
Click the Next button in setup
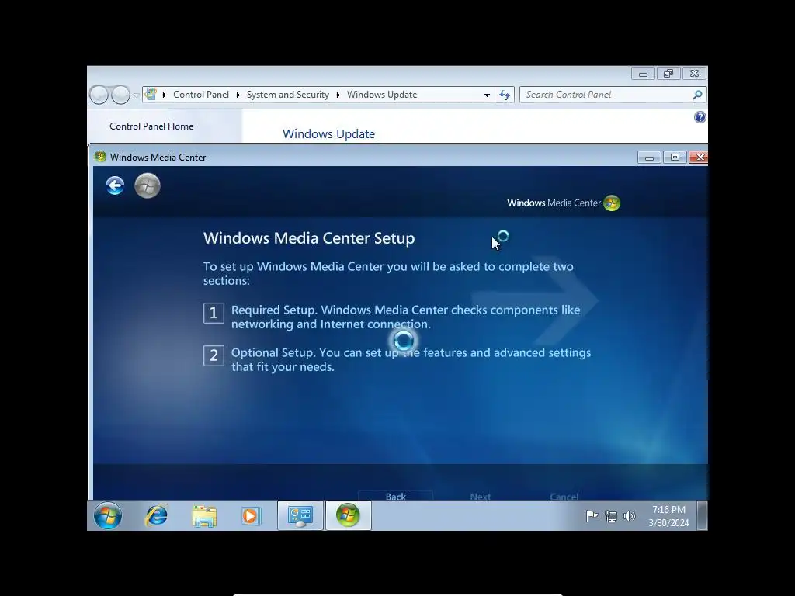tap(480, 496)
